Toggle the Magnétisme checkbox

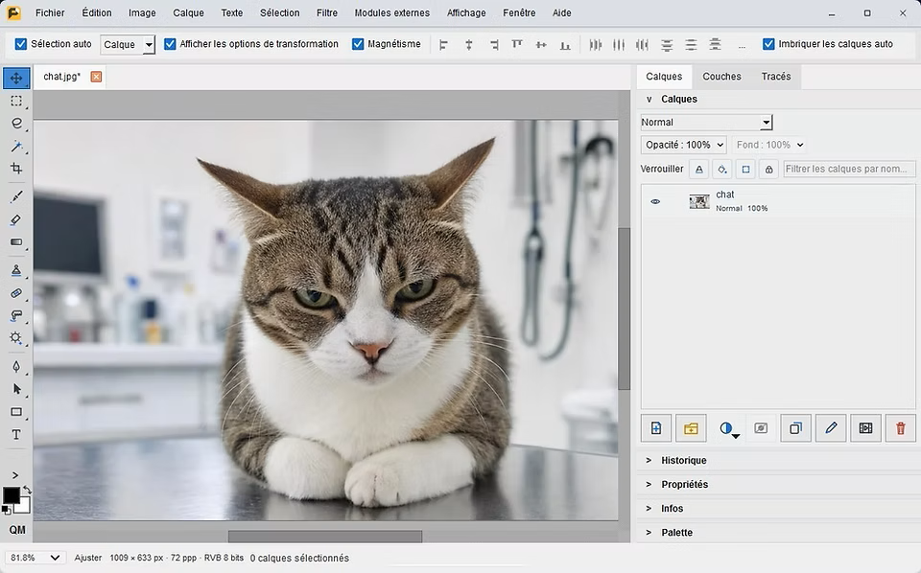tap(358, 44)
